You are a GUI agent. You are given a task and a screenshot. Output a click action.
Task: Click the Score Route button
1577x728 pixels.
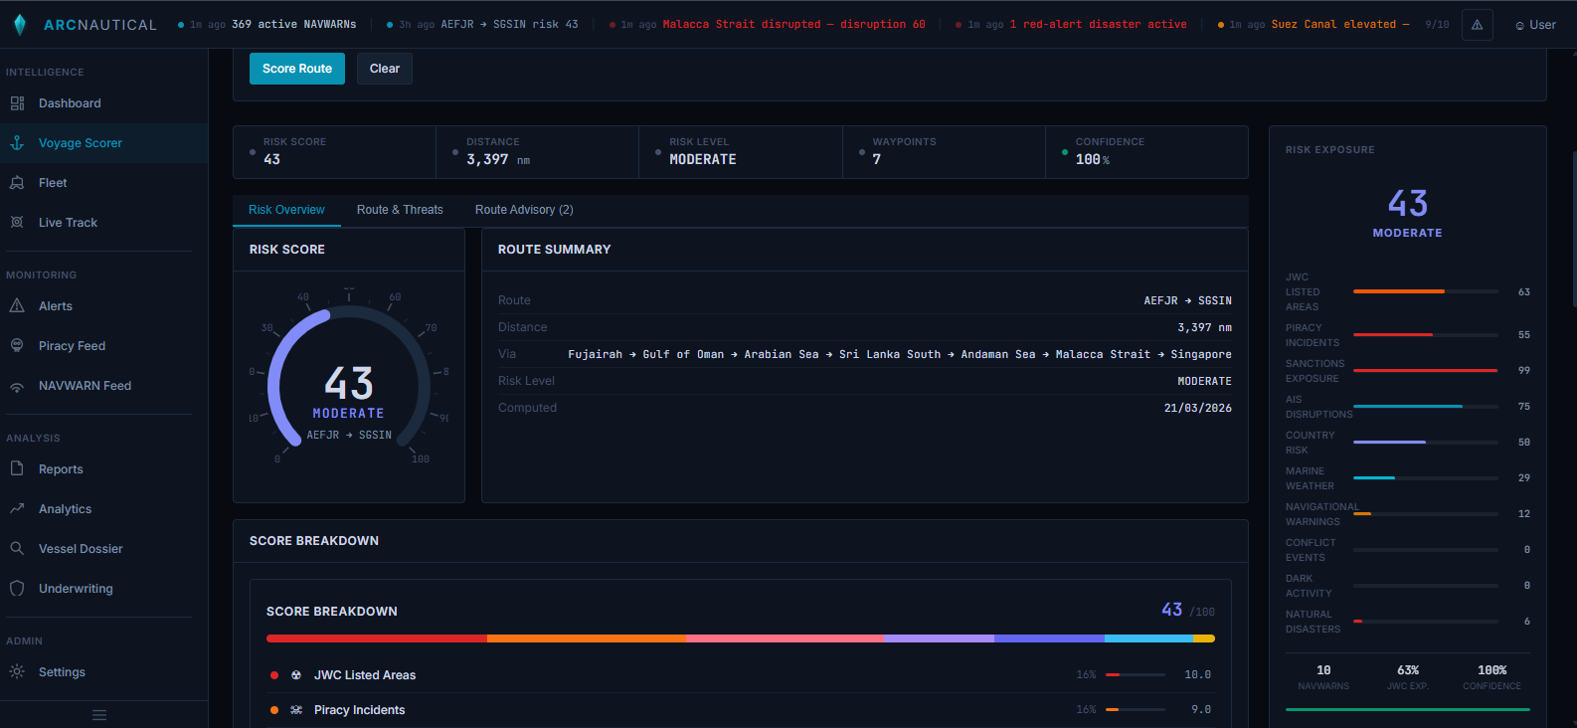point(297,69)
